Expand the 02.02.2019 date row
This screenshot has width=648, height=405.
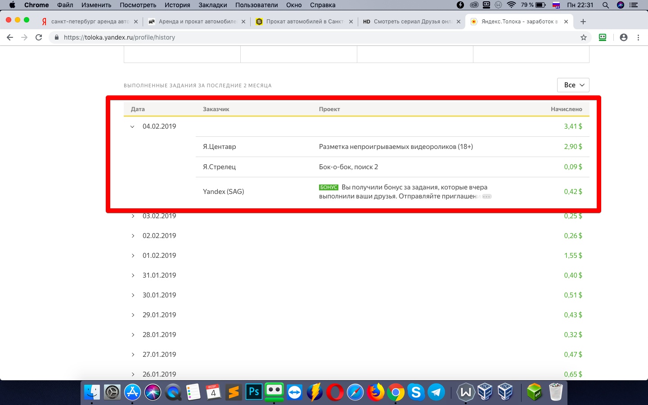coord(133,236)
